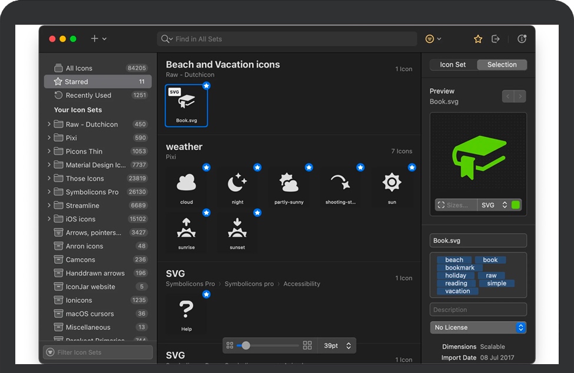Click the export icon in toolbar

[496, 39]
